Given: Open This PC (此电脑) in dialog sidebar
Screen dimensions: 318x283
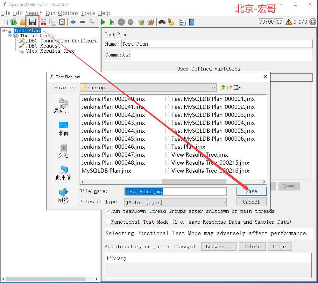Looking at the screenshot, I should (x=63, y=173).
